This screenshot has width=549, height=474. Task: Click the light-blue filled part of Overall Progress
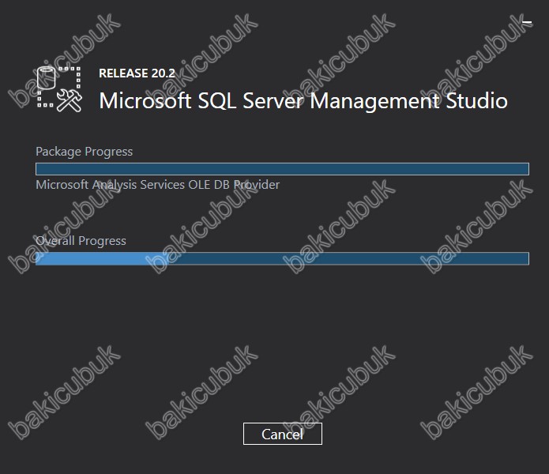(x=102, y=258)
